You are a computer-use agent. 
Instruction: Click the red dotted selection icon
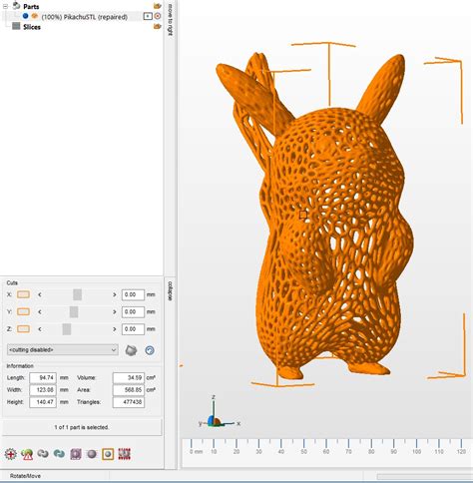tap(124, 454)
